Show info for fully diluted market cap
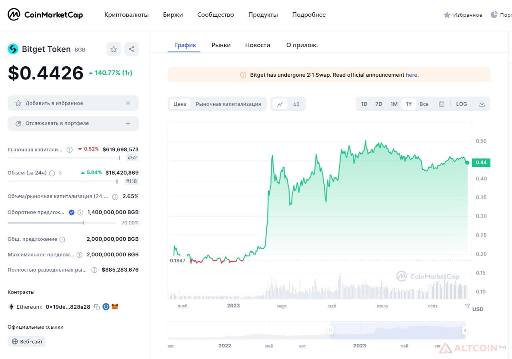Viewport: 512px width, 359px height. [x=94, y=270]
